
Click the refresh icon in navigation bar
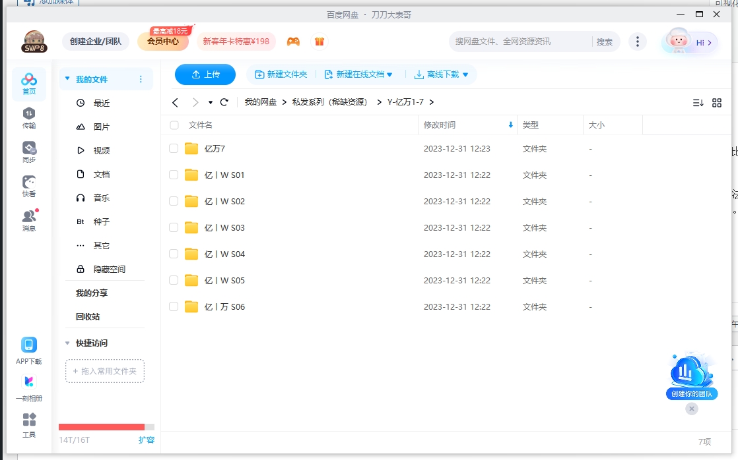tap(224, 102)
